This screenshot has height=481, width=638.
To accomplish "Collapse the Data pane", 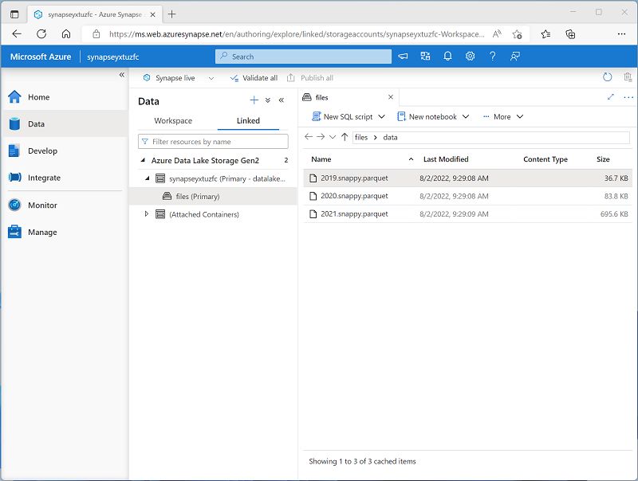I will coord(282,100).
